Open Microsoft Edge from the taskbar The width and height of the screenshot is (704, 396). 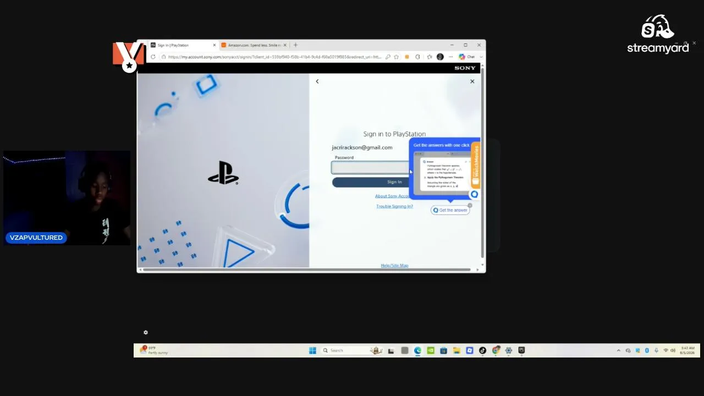click(x=417, y=350)
